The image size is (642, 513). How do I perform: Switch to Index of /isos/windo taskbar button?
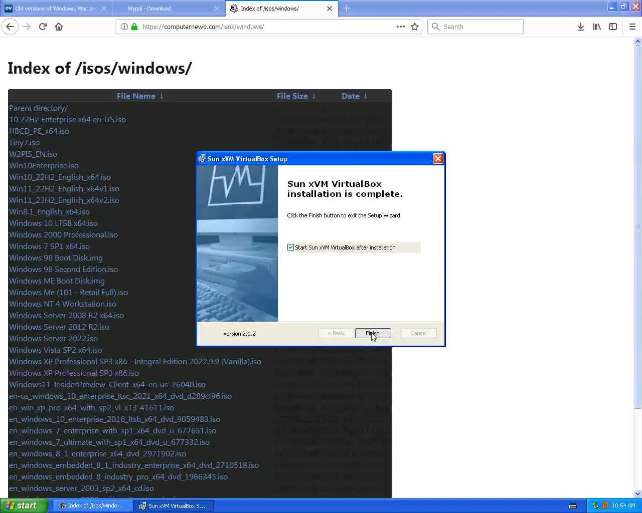[x=92, y=505]
